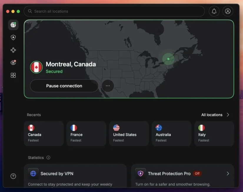Click the Montreal, Canada location title
The width and height of the screenshot is (243, 192).
(x=71, y=64)
